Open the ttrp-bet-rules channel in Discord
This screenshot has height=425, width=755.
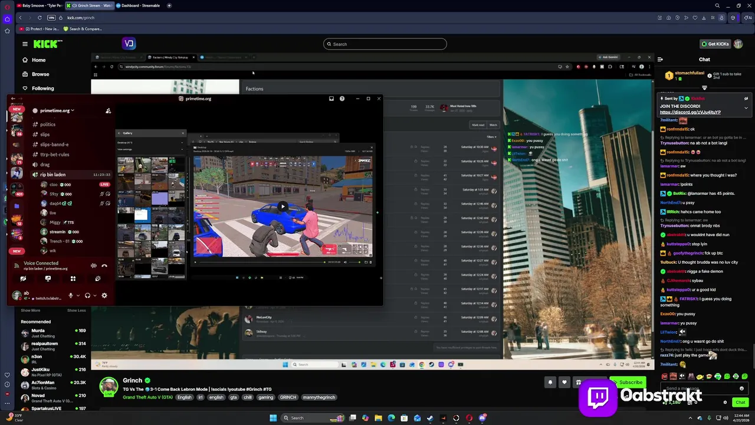(x=55, y=155)
